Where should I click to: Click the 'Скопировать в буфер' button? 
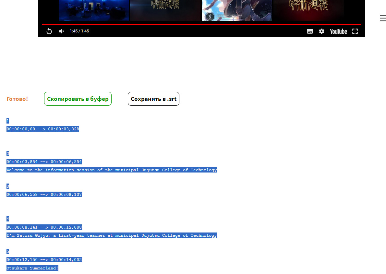[78, 99]
